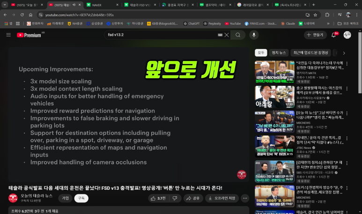Click the page vertical scrollbar
This screenshot has width=362, height=214.
(x=360, y=63)
